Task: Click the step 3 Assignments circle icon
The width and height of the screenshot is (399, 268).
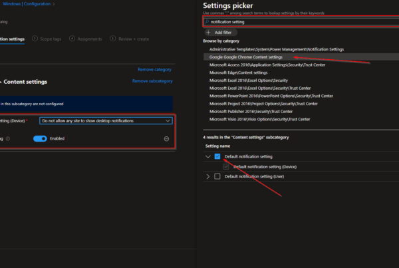Action: tap(72, 39)
